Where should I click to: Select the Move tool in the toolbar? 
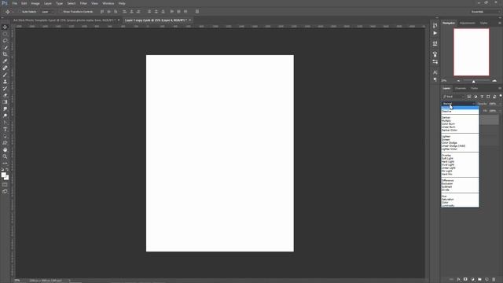pyautogui.click(x=5, y=27)
